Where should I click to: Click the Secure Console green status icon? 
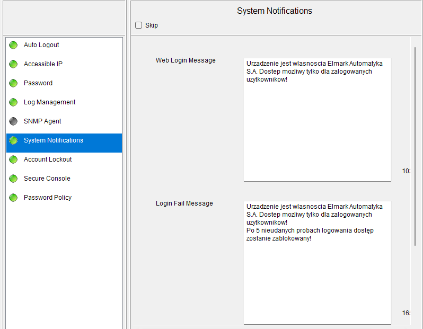coord(13,179)
